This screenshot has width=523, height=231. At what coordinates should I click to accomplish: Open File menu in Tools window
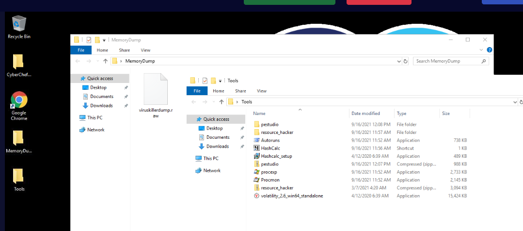point(197,91)
